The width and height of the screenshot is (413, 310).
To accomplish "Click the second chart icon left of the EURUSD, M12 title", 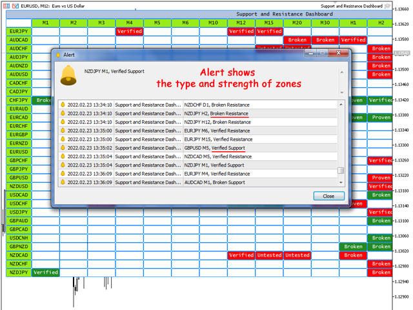I will (15, 6).
